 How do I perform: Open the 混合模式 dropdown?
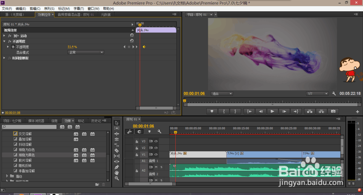pos(86,52)
